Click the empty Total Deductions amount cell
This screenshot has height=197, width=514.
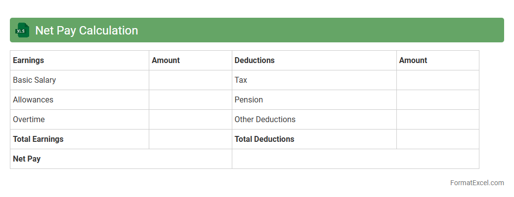click(x=437, y=139)
